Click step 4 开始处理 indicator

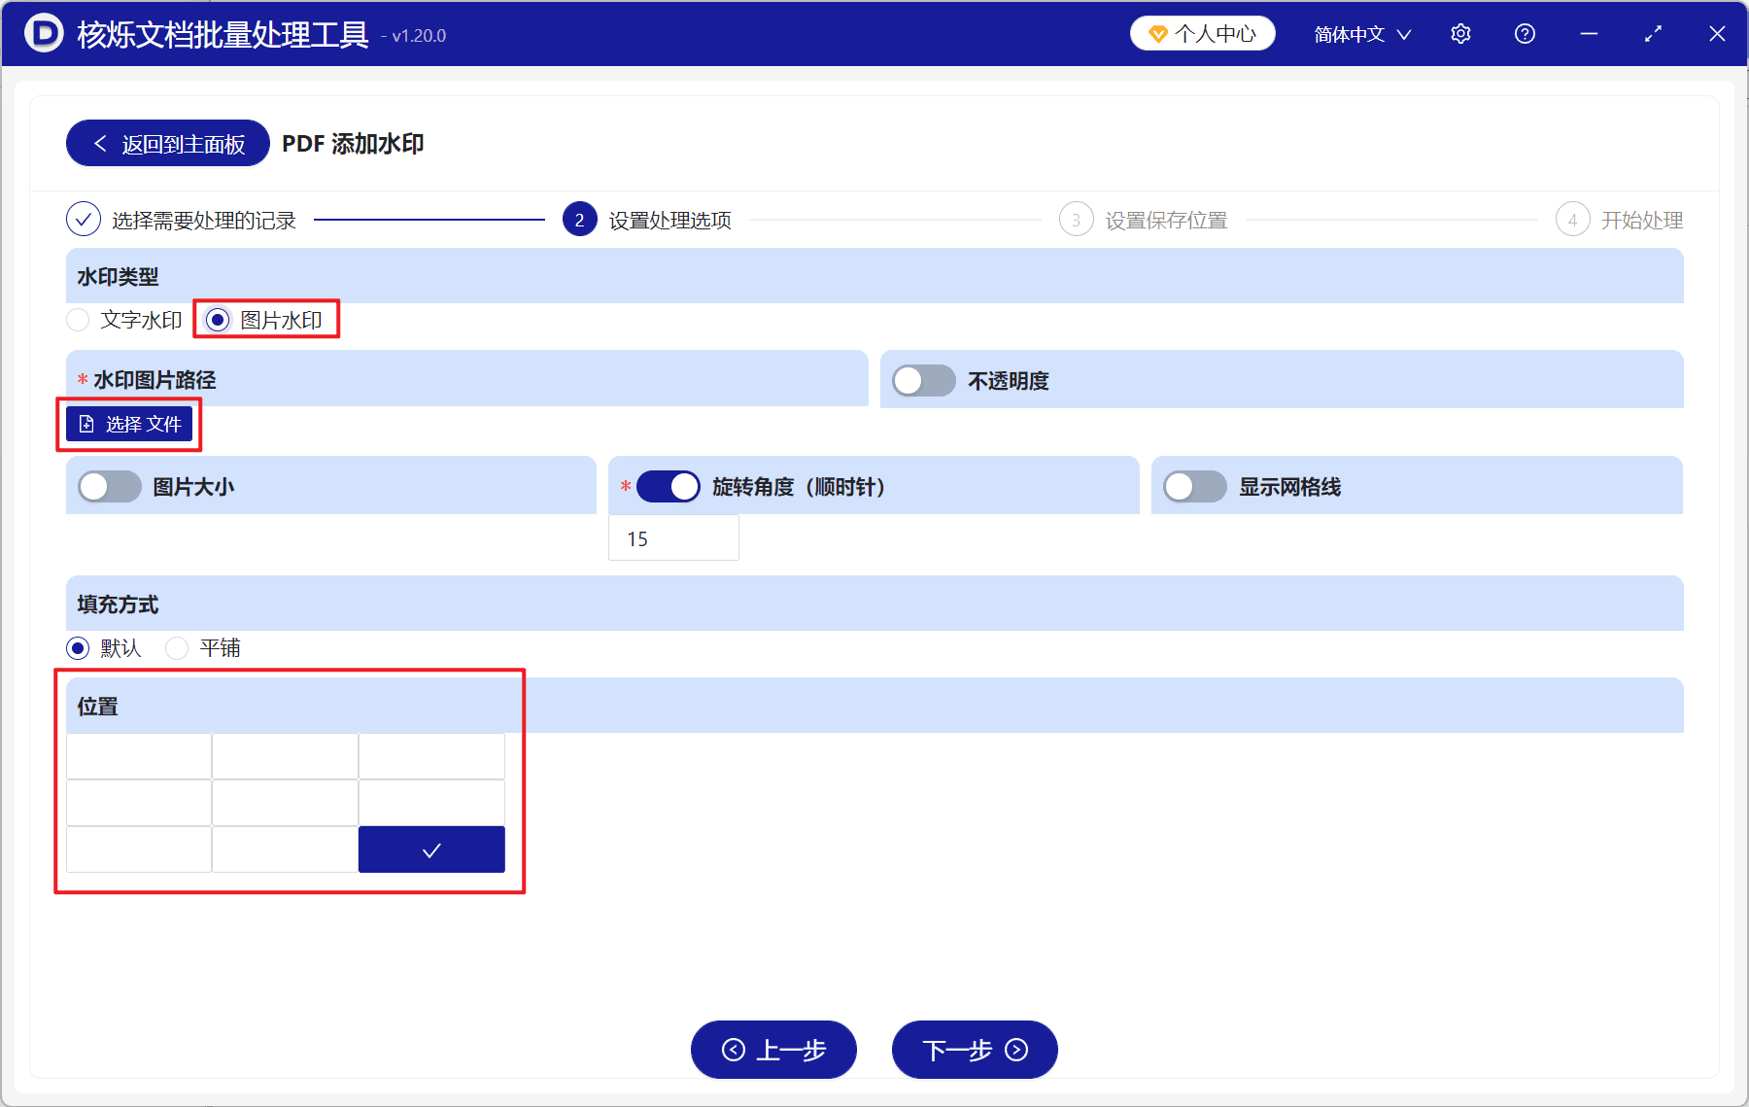1573,220
